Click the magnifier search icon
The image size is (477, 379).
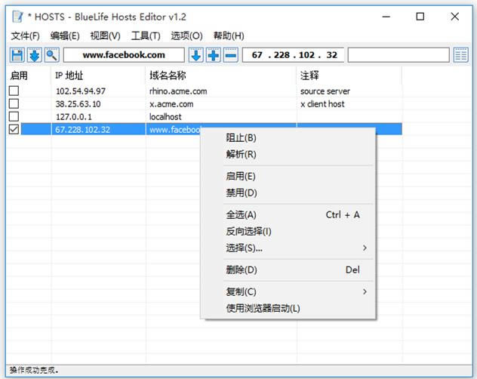(x=52, y=55)
